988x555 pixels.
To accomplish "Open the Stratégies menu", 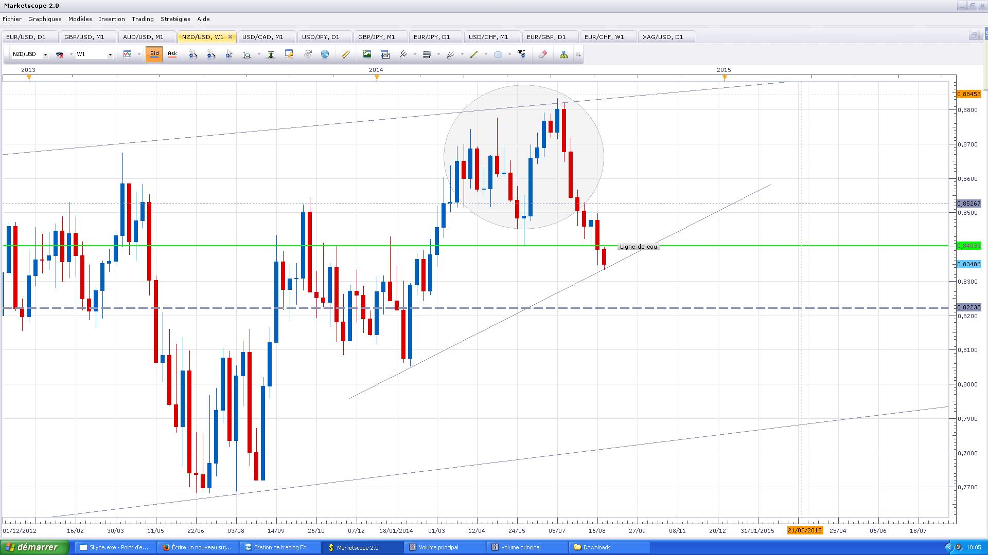I will tap(175, 19).
